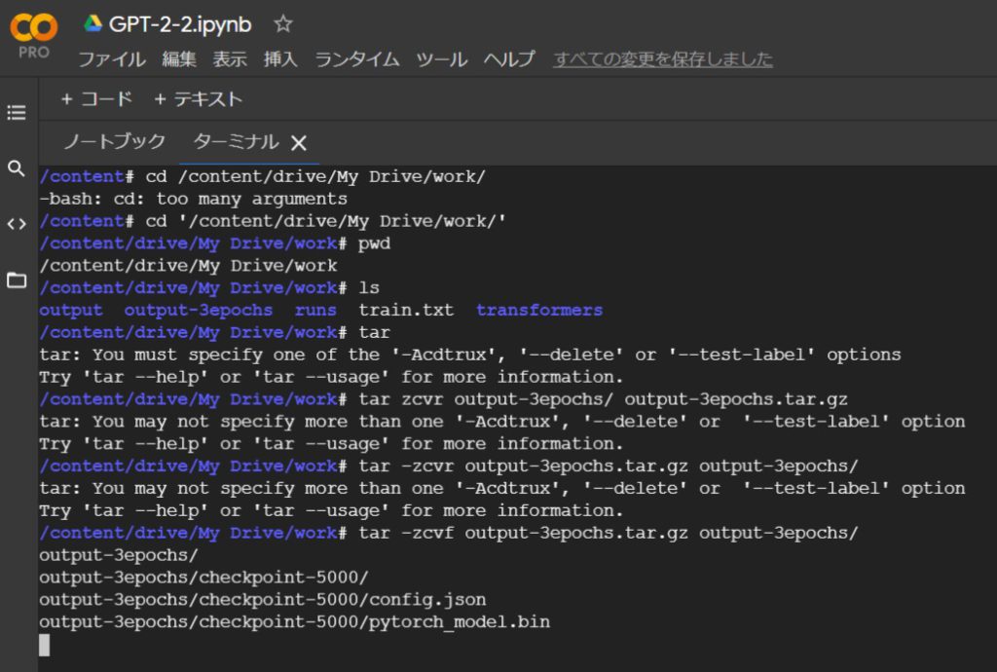Close the ターミナル tab
This screenshot has height=672, width=997.
click(x=299, y=143)
